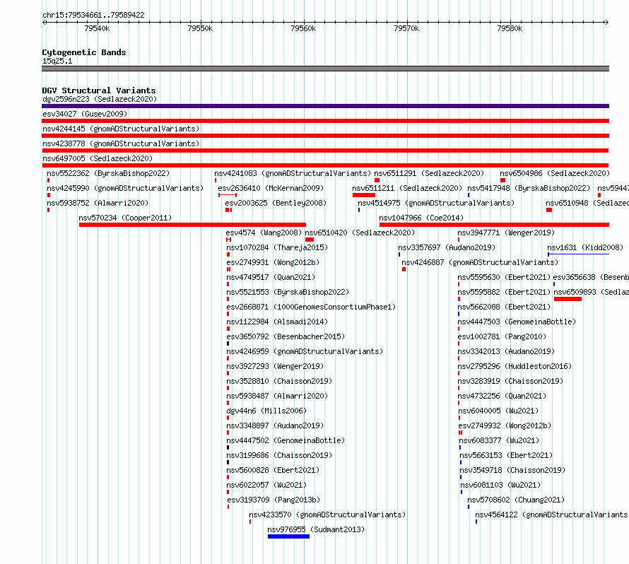Image resolution: width=629 pixels, height=564 pixels.
Task: Click nsv4246959 (gnomADStructuralVariants) label
Action: (x=305, y=351)
